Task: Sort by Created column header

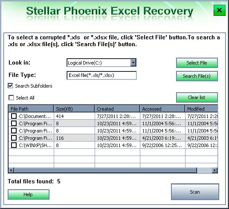Action: tap(117, 109)
